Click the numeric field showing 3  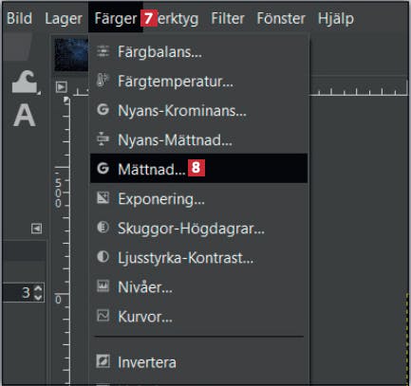(23, 292)
